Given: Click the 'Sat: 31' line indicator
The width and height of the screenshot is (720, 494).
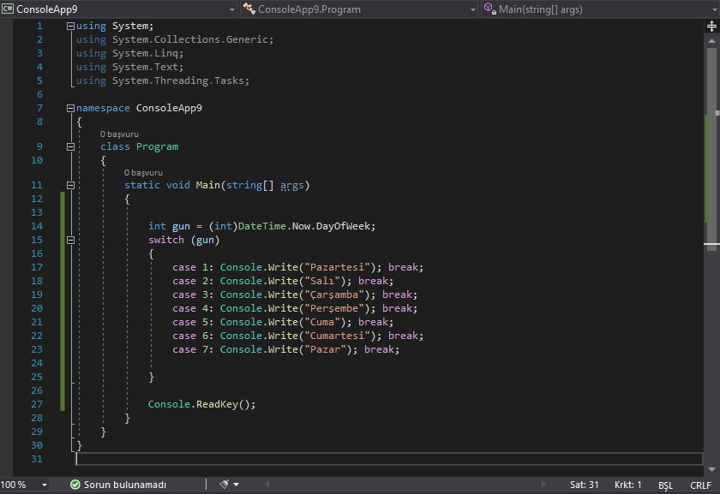Looking at the screenshot, I should 584,485.
